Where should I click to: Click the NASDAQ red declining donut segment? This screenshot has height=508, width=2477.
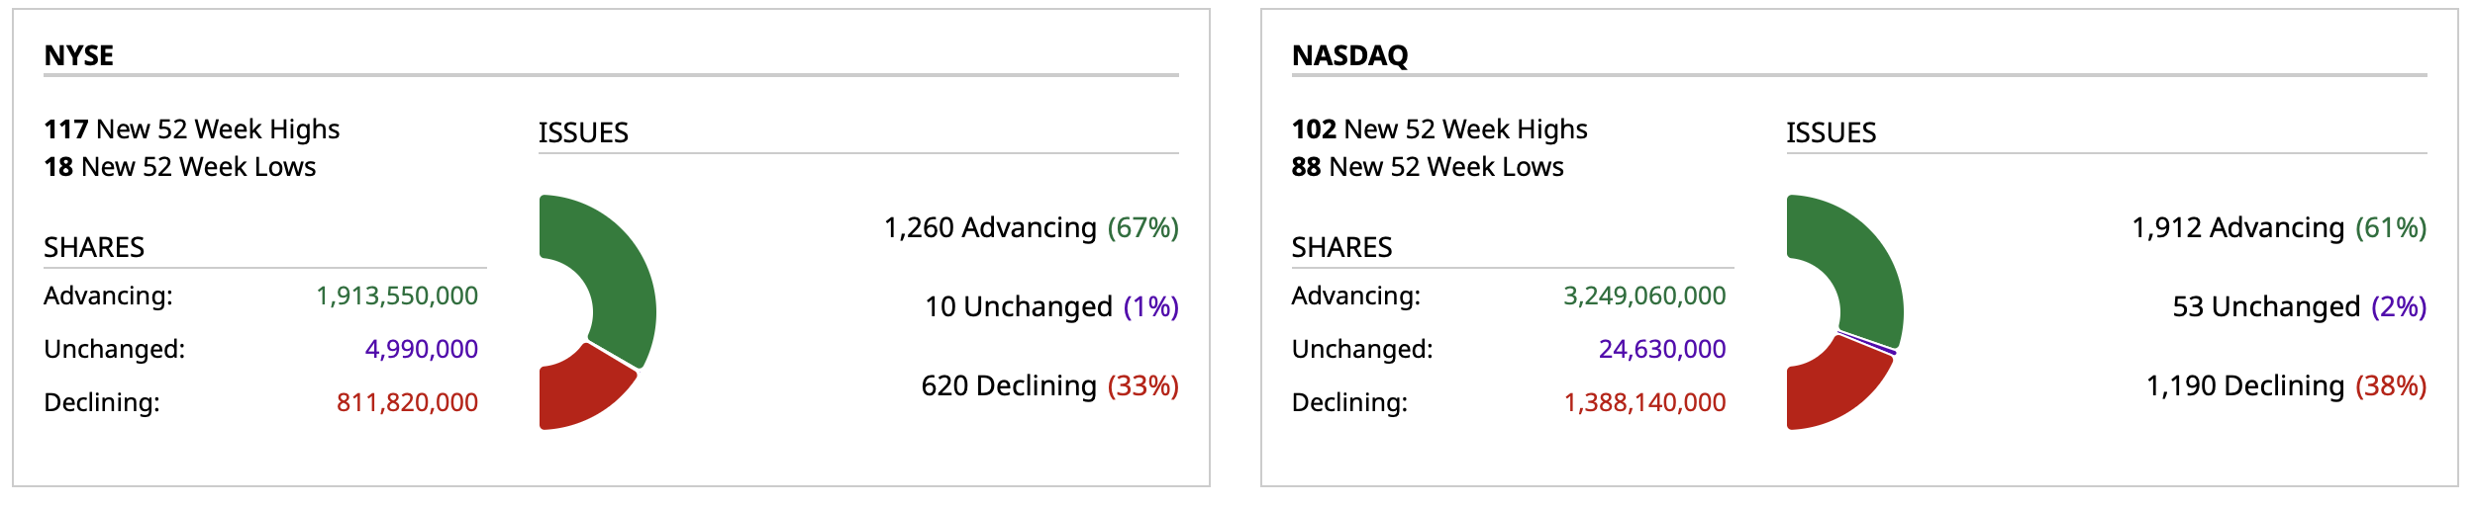coord(1832,390)
